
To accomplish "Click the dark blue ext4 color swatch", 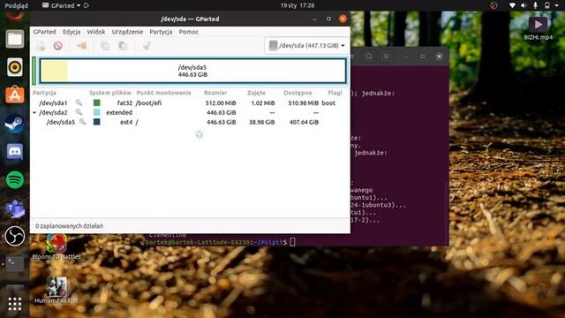I will click(x=96, y=122).
